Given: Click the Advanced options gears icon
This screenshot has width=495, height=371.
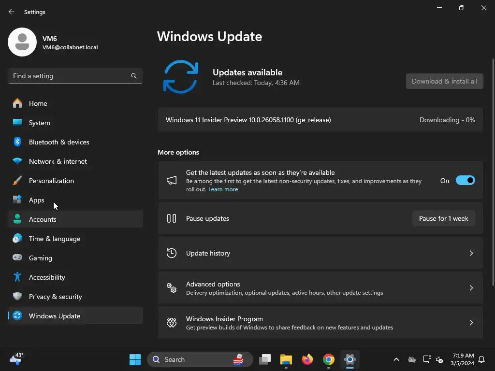Looking at the screenshot, I should [x=172, y=288].
